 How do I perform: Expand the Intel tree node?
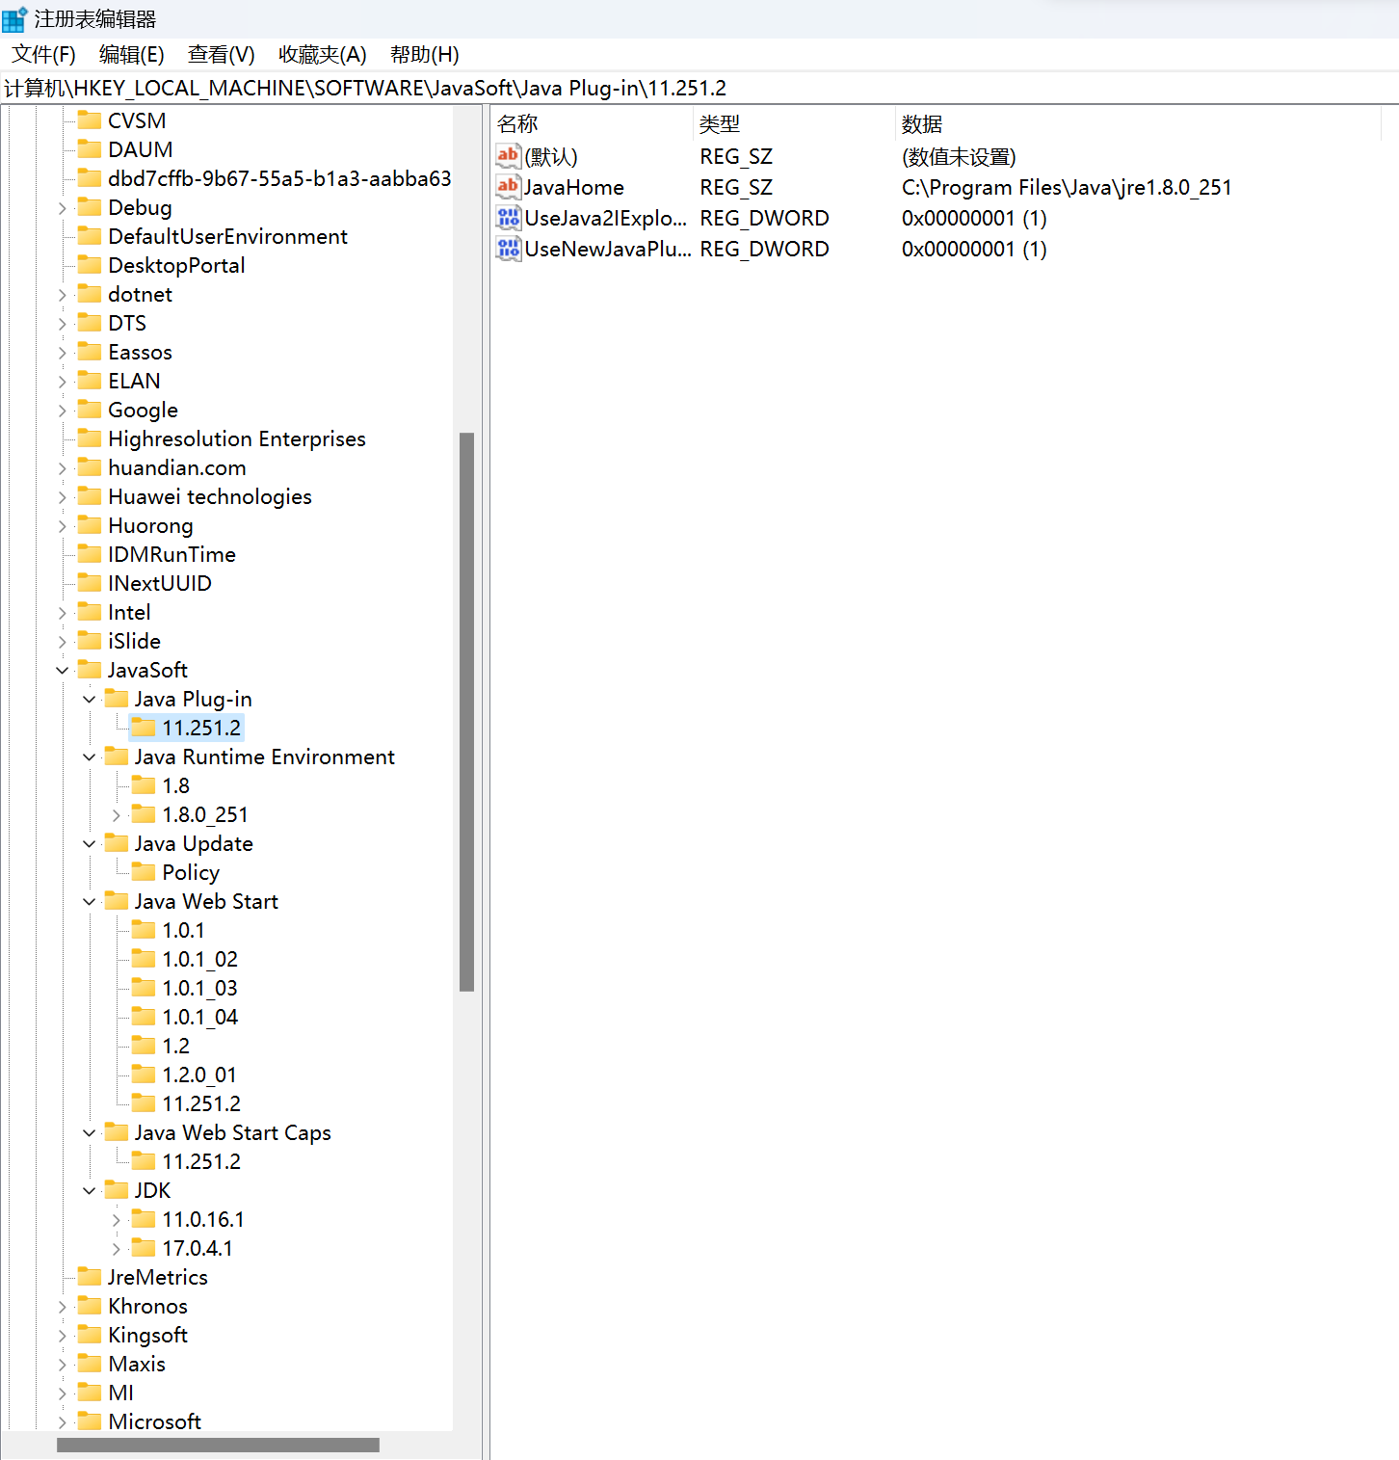click(62, 612)
